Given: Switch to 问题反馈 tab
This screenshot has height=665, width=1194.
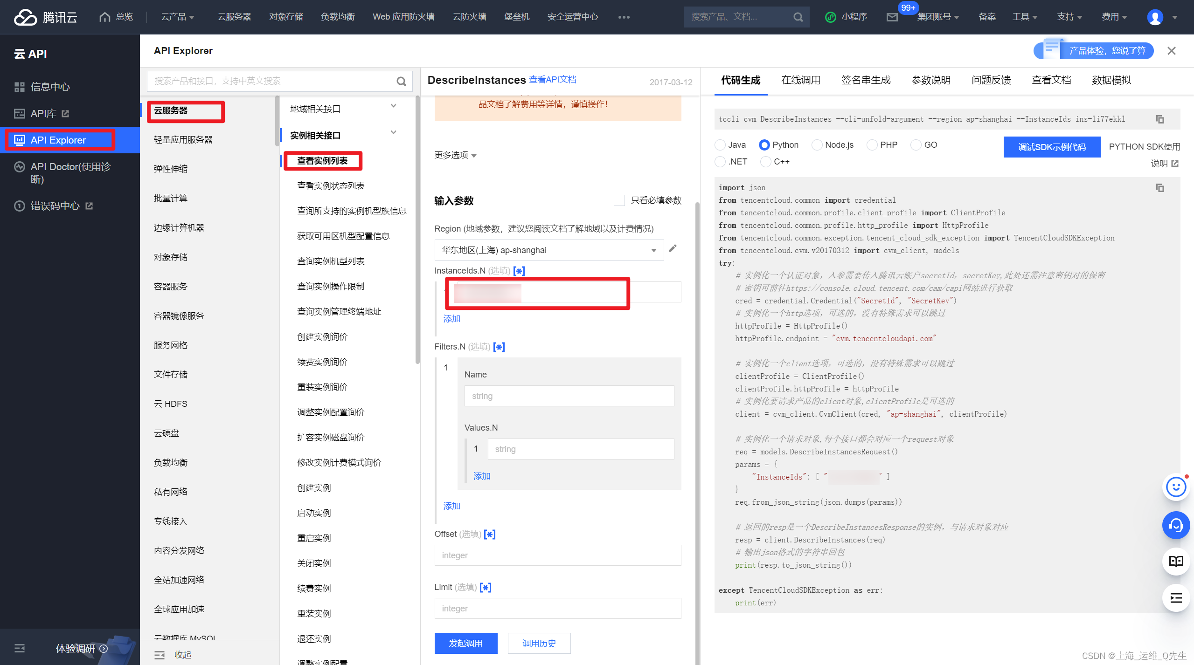Looking at the screenshot, I should [991, 80].
